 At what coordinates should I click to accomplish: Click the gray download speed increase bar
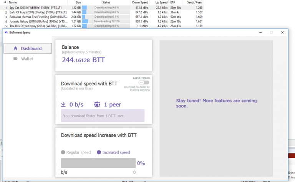point(98,163)
